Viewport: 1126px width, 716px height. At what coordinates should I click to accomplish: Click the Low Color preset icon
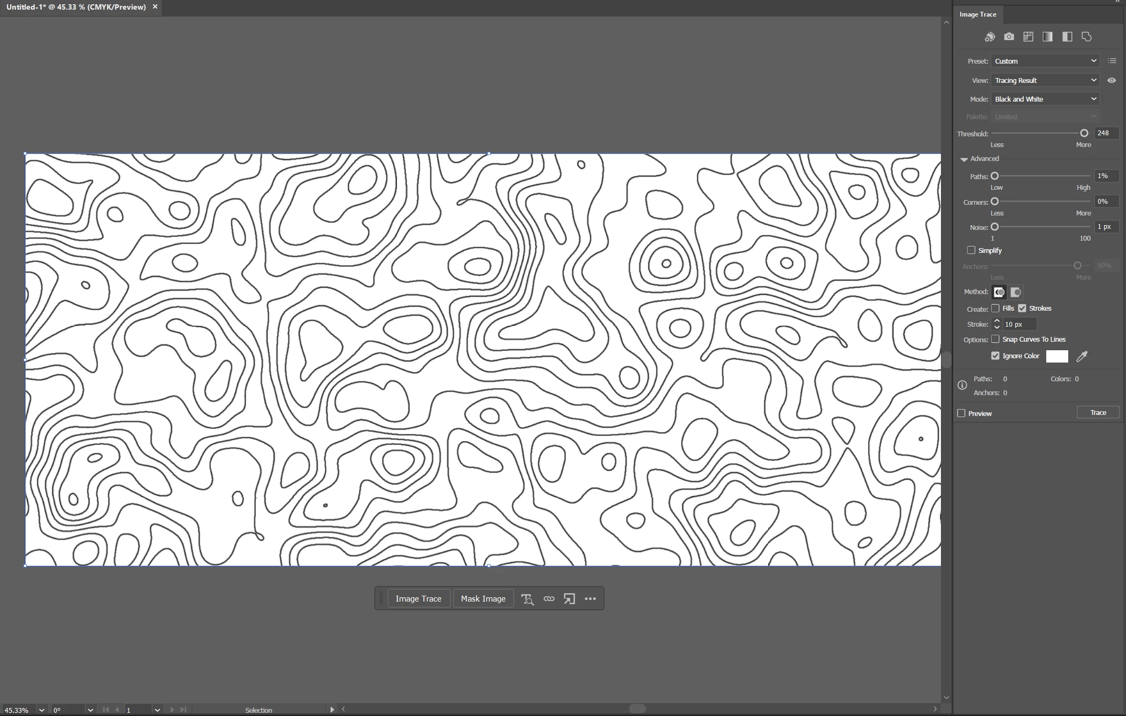1028,37
